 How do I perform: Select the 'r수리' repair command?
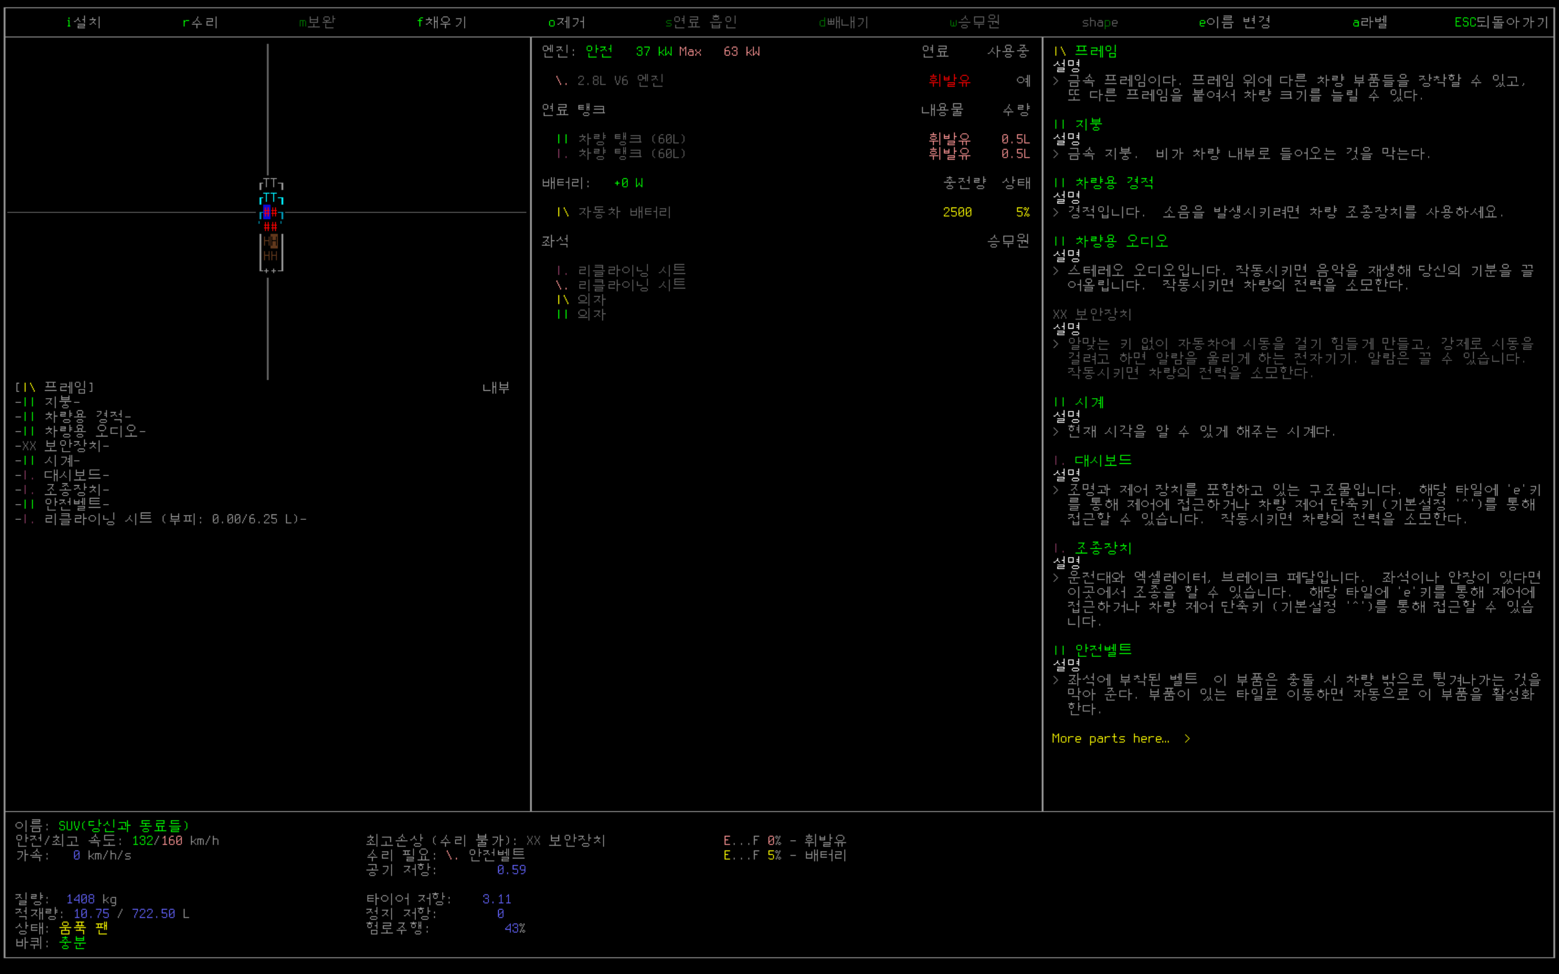click(200, 23)
